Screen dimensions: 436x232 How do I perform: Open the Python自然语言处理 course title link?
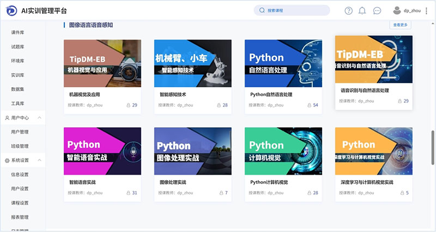[x=271, y=94]
